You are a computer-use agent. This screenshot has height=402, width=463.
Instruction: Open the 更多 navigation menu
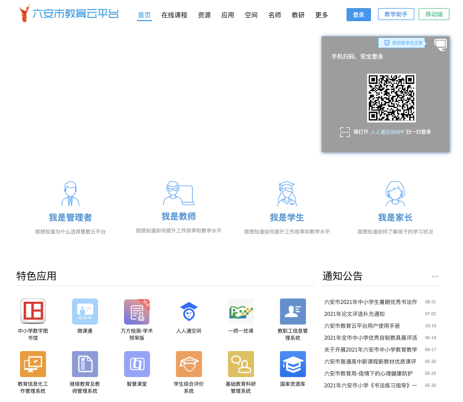(321, 15)
